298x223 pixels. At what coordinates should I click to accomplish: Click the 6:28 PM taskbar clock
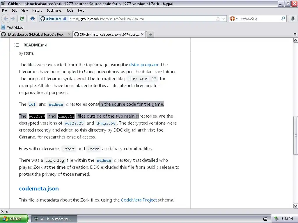pyautogui.click(x=287, y=219)
